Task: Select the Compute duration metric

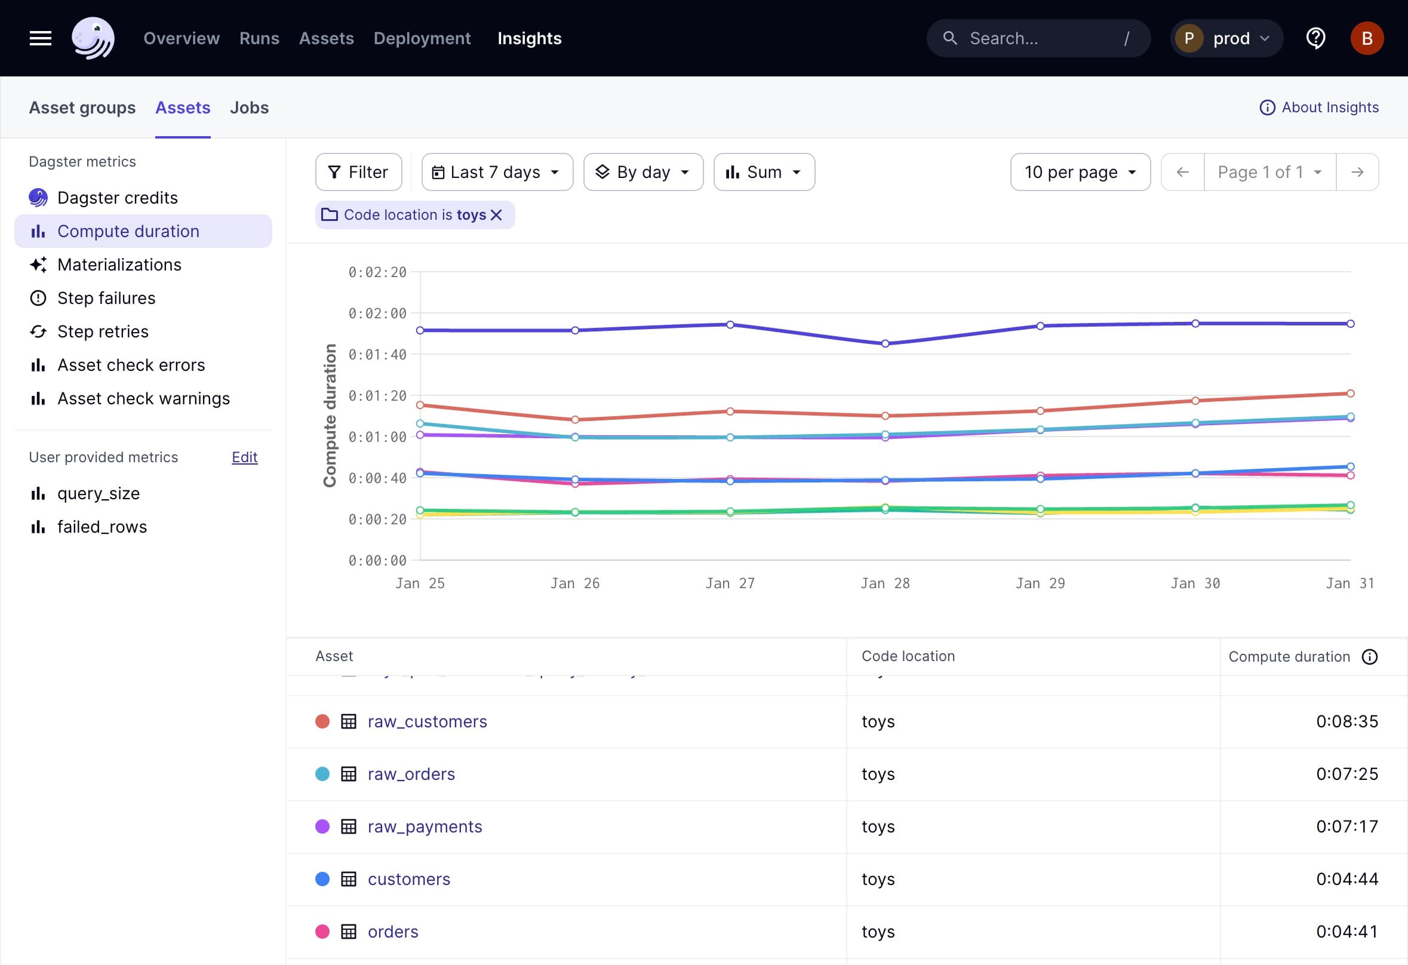Action: pyautogui.click(x=128, y=231)
